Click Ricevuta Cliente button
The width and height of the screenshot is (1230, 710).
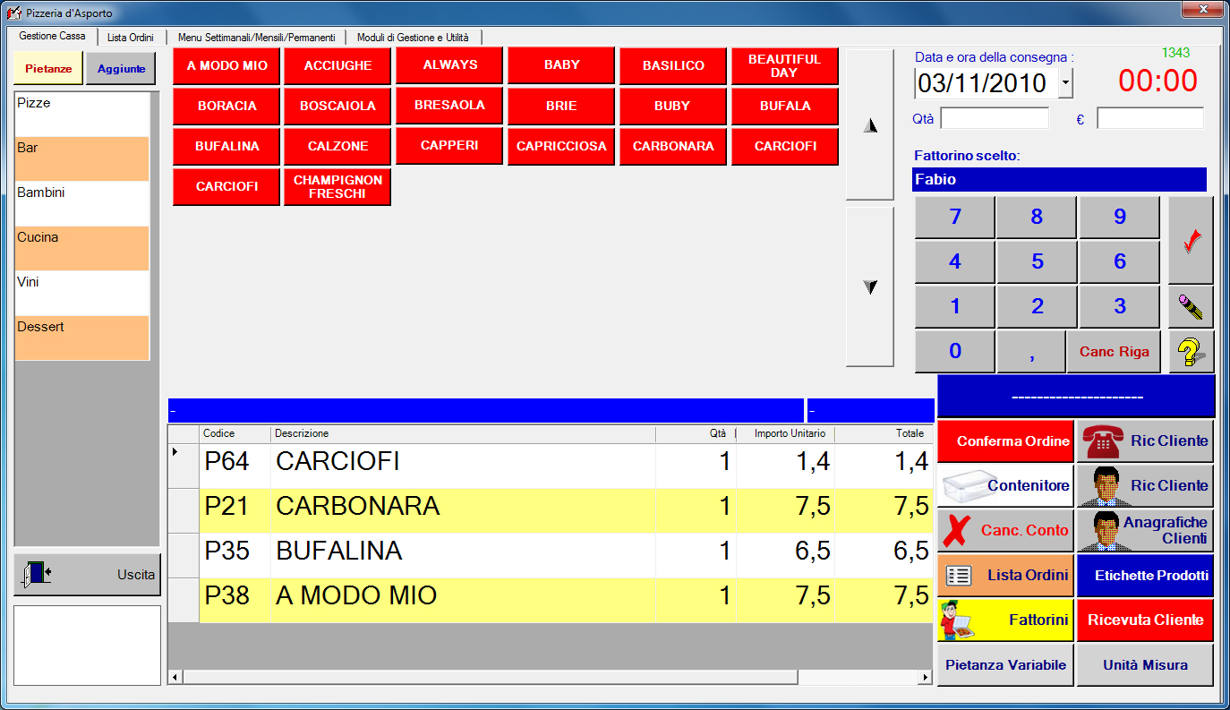click(x=1145, y=620)
